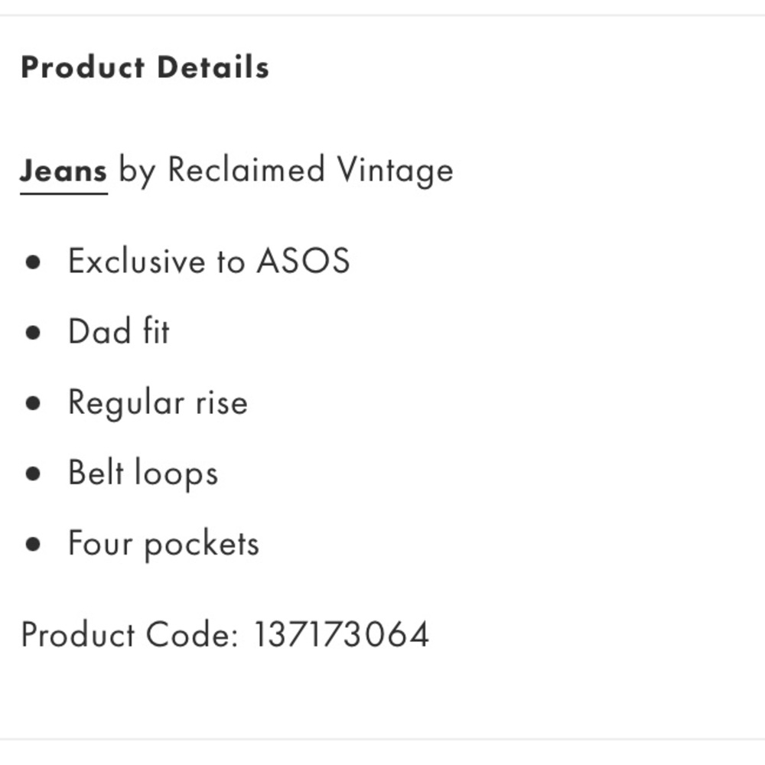Open the Jeans category link
The image size is (765, 765).
pyautogui.click(x=63, y=171)
